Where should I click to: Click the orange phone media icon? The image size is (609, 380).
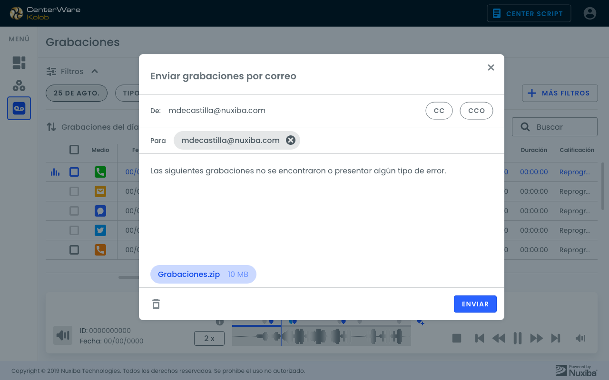point(100,250)
